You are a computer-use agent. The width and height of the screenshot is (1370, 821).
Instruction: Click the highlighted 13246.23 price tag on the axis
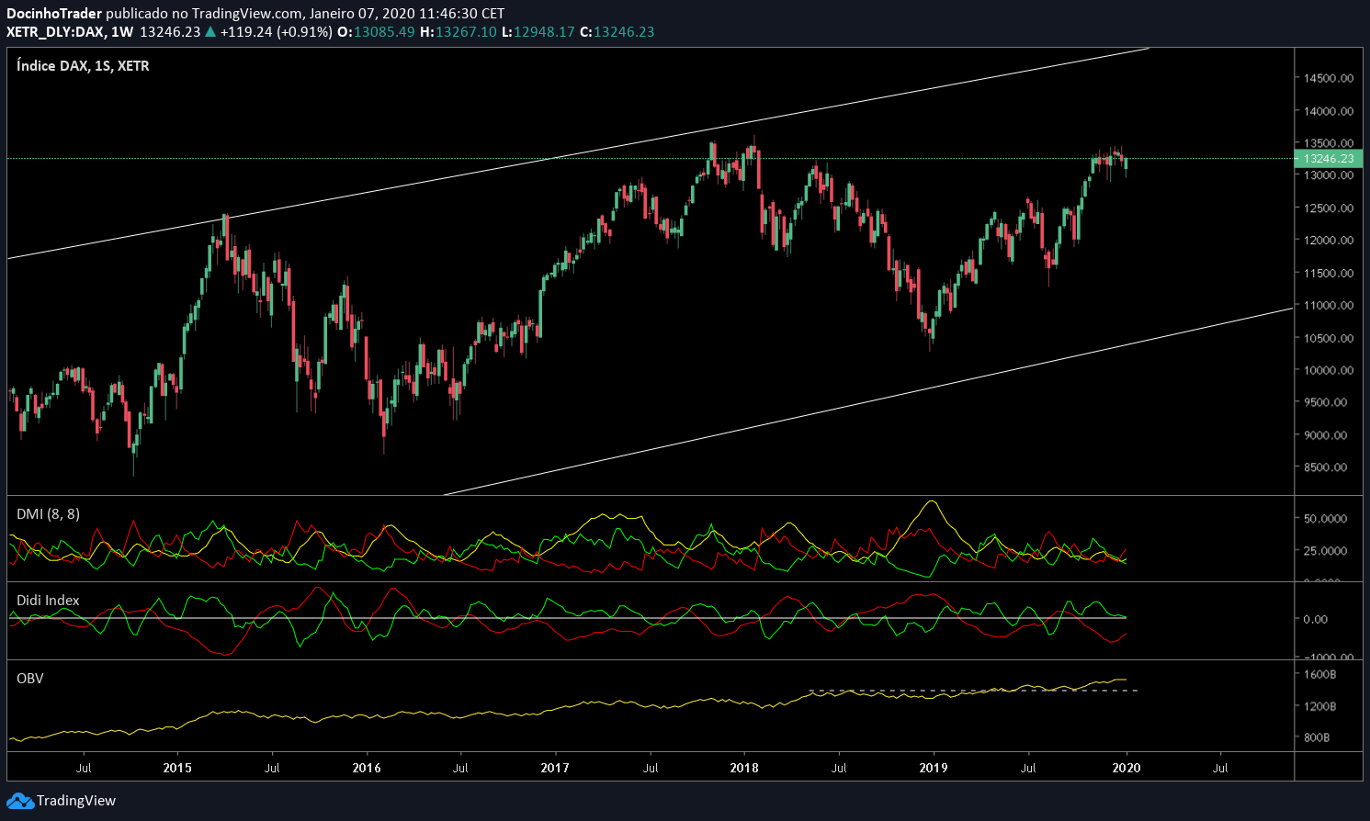[x=1328, y=159]
